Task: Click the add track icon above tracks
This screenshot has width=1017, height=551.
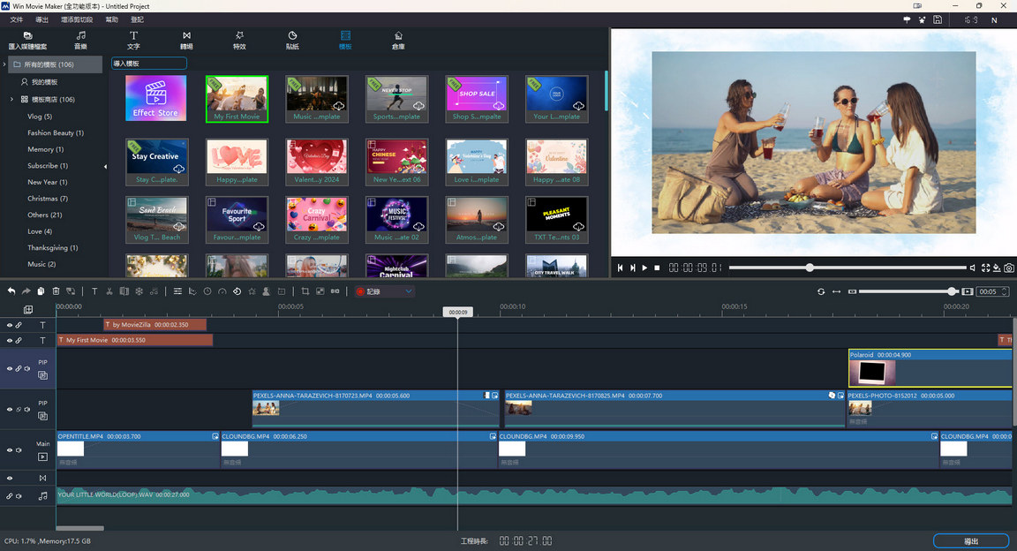Action: tap(28, 310)
